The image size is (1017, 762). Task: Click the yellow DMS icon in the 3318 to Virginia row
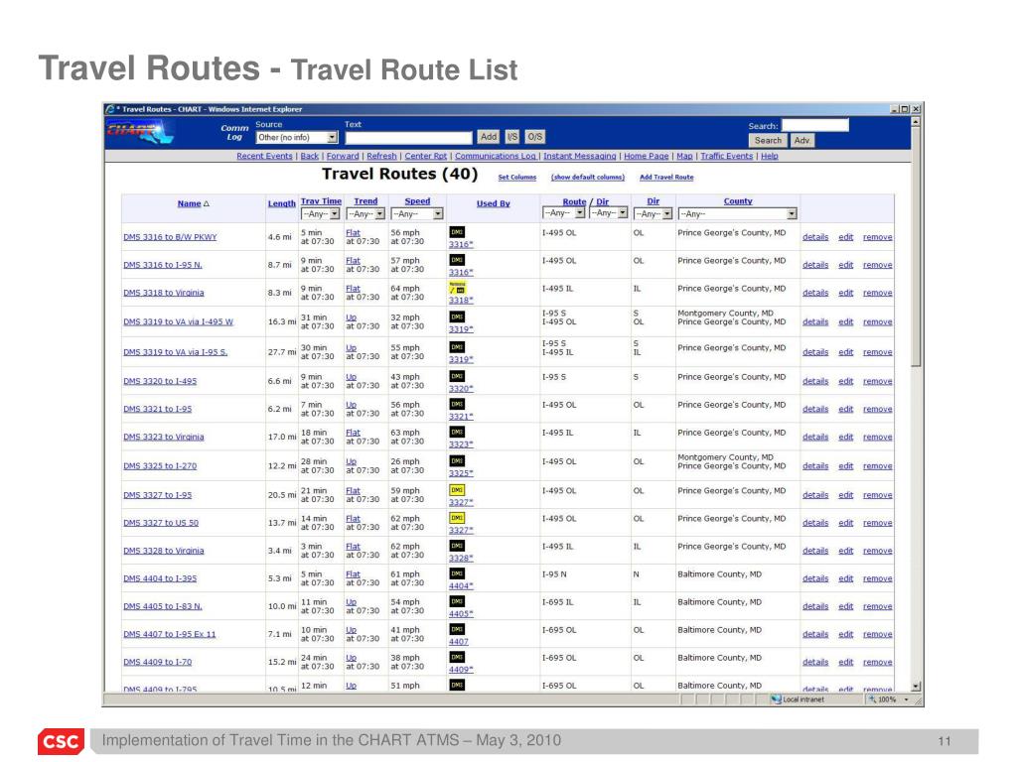(457, 288)
